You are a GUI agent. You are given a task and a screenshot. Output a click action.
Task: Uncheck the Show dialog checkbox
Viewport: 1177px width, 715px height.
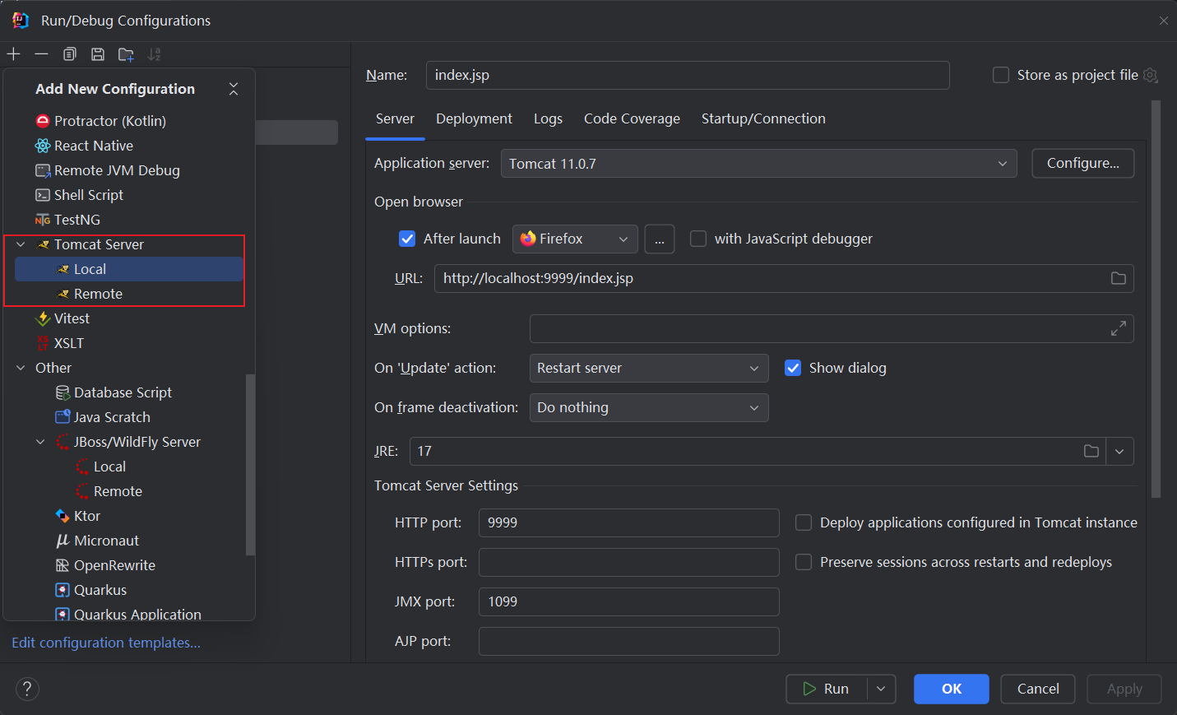[793, 368]
